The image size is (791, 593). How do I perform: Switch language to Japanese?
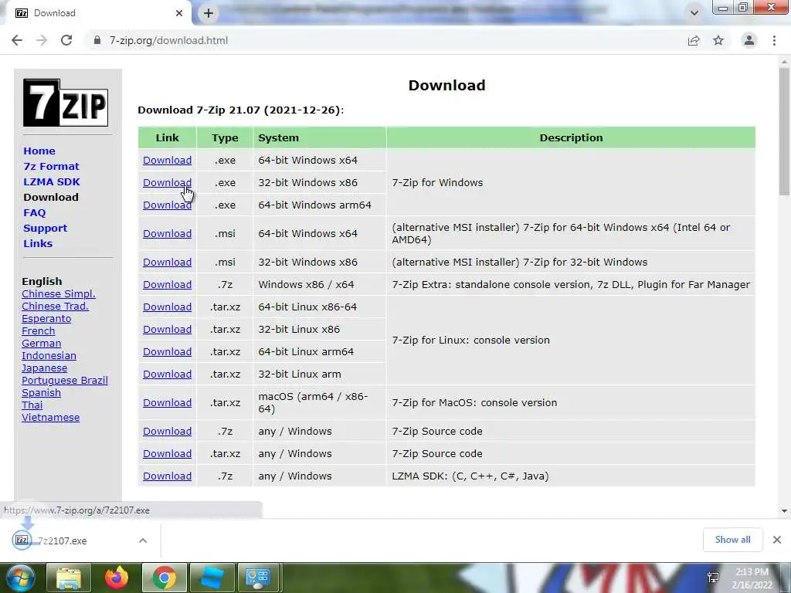click(44, 368)
